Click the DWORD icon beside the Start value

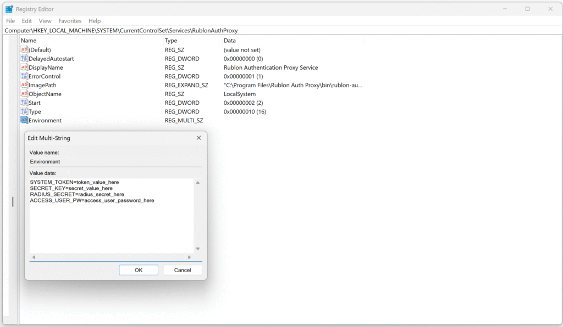(x=23, y=103)
